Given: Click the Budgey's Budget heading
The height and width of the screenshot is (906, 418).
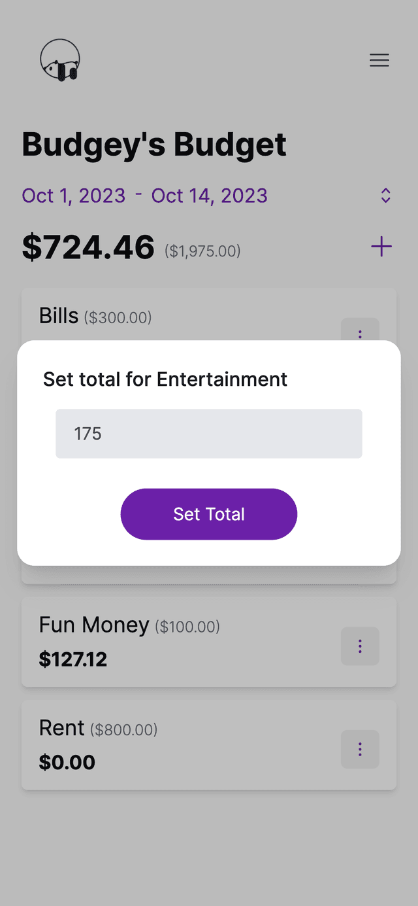Looking at the screenshot, I should (154, 145).
